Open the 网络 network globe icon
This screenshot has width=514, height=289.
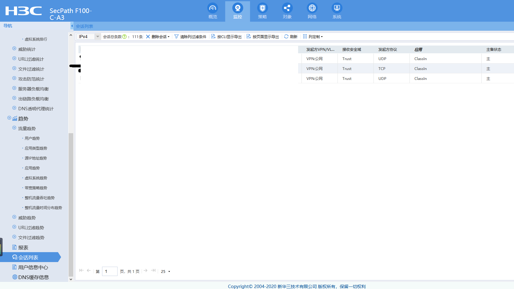(x=312, y=8)
